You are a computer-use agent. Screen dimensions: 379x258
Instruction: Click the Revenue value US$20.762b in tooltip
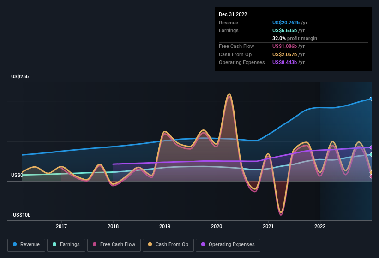[x=286, y=23]
